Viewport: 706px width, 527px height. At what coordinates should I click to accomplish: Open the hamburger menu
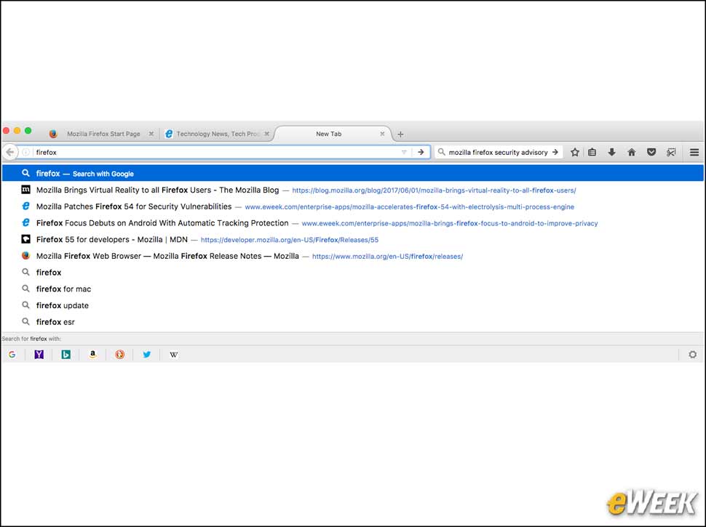(694, 152)
